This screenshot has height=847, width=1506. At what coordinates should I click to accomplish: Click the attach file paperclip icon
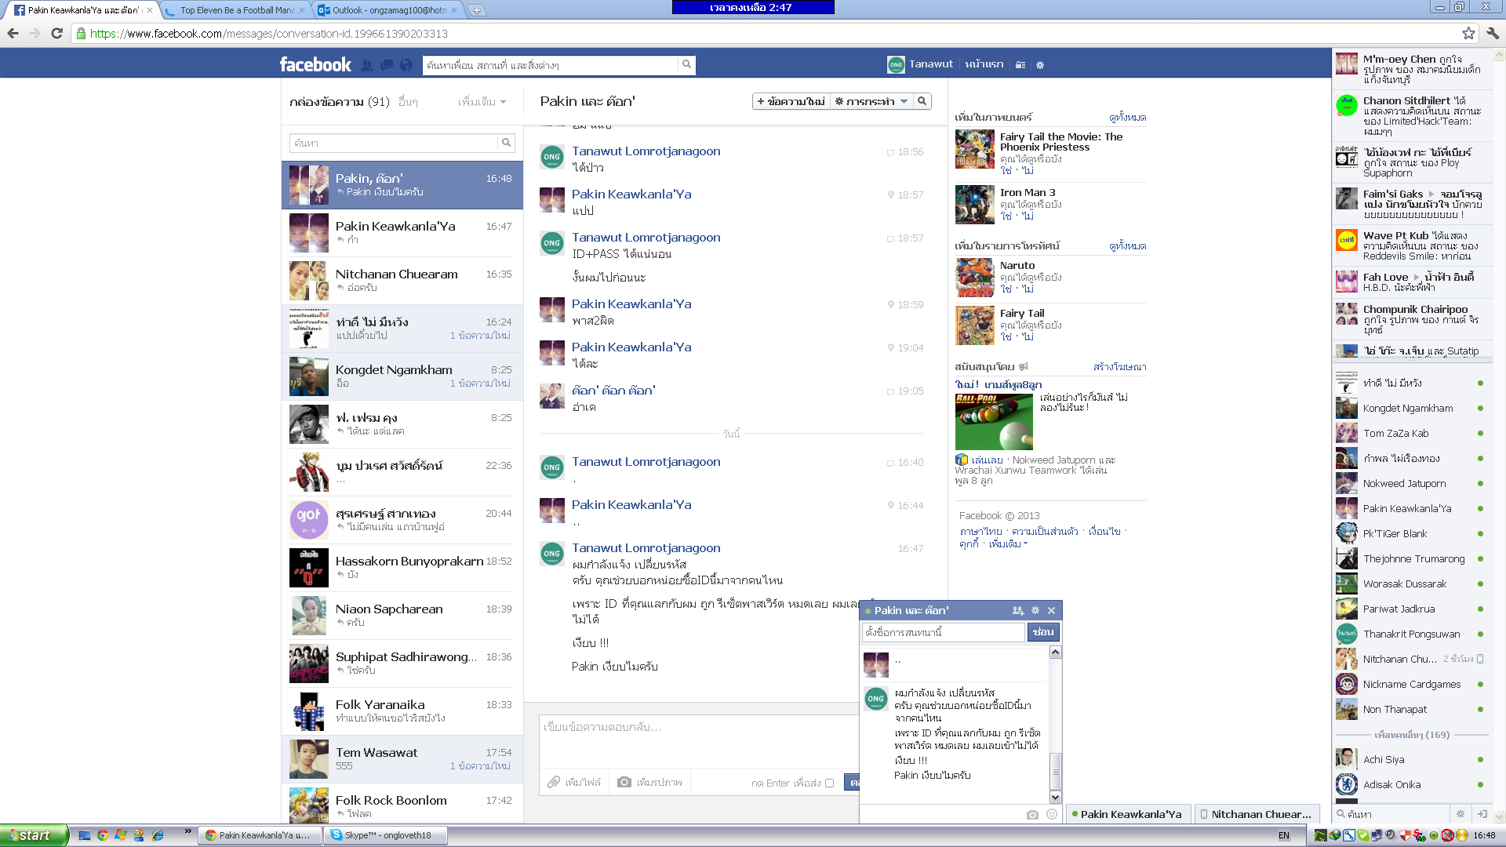point(554,782)
